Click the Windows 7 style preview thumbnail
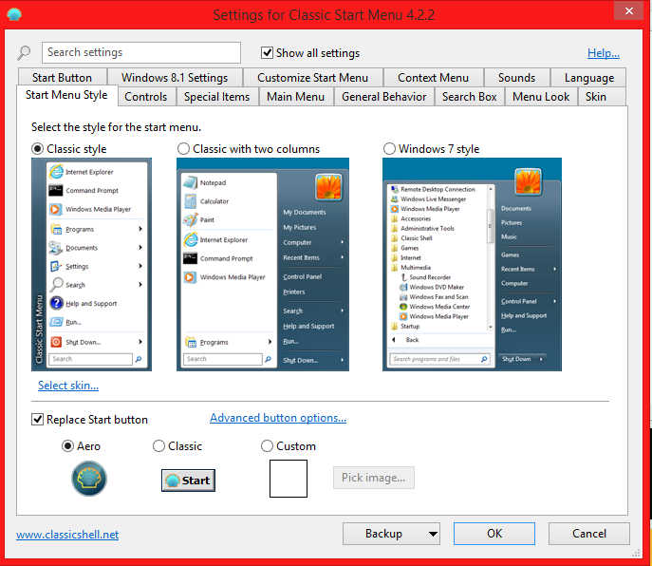652x566 pixels. coord(472,264)
